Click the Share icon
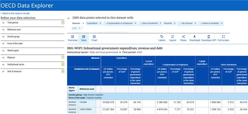Screen dimensions: 248x114 tap(183, 36)
